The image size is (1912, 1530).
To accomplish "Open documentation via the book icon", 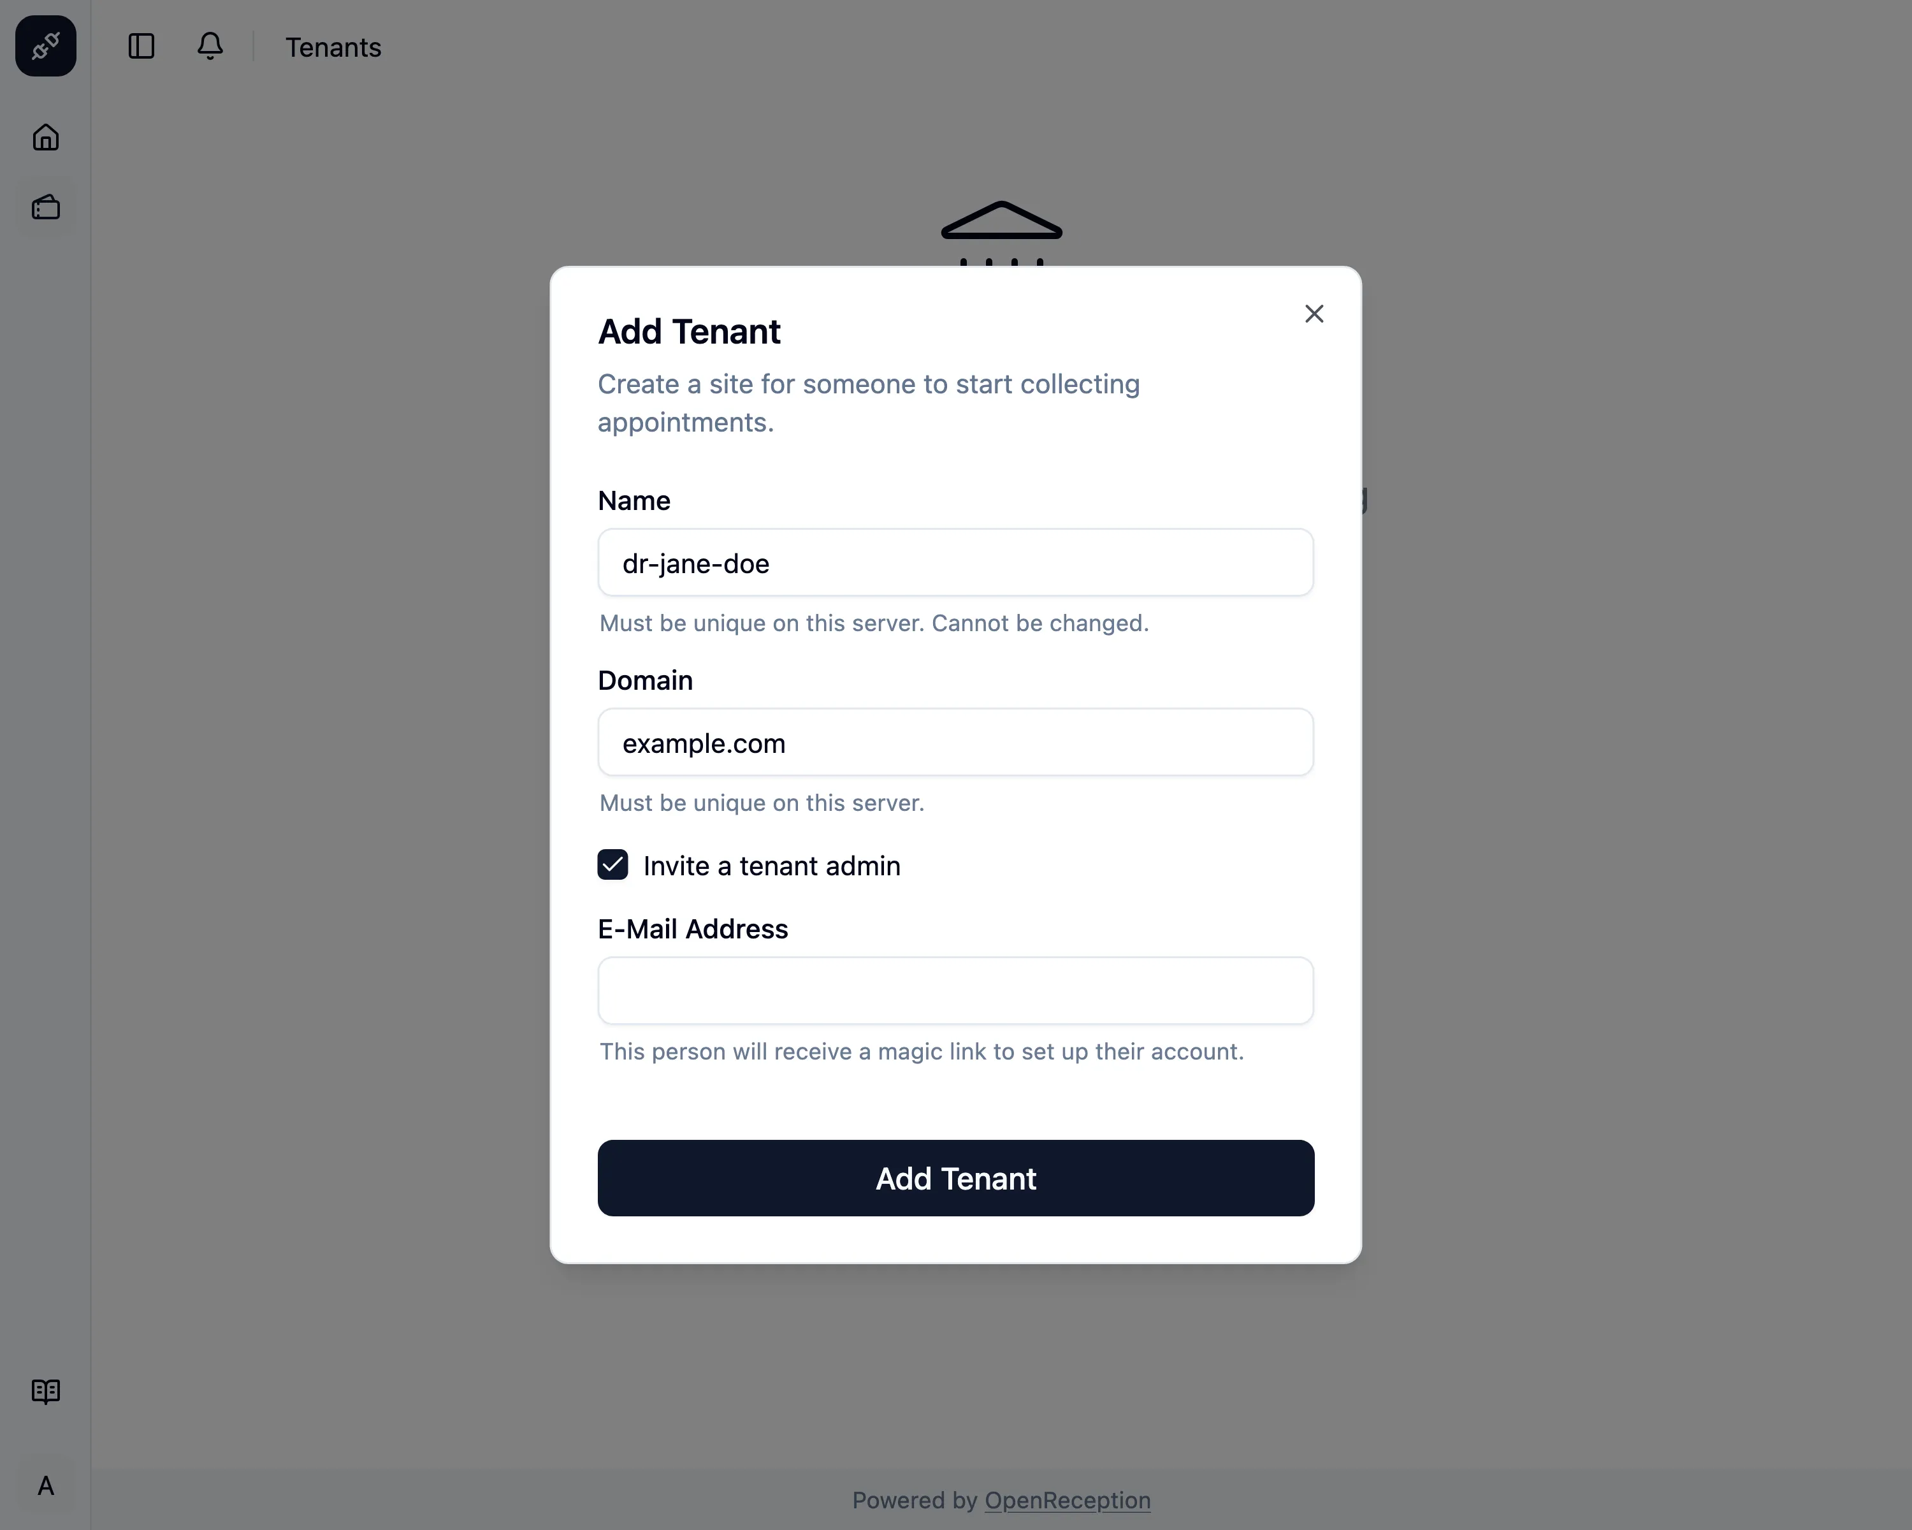I will [x=45, y=1392].
